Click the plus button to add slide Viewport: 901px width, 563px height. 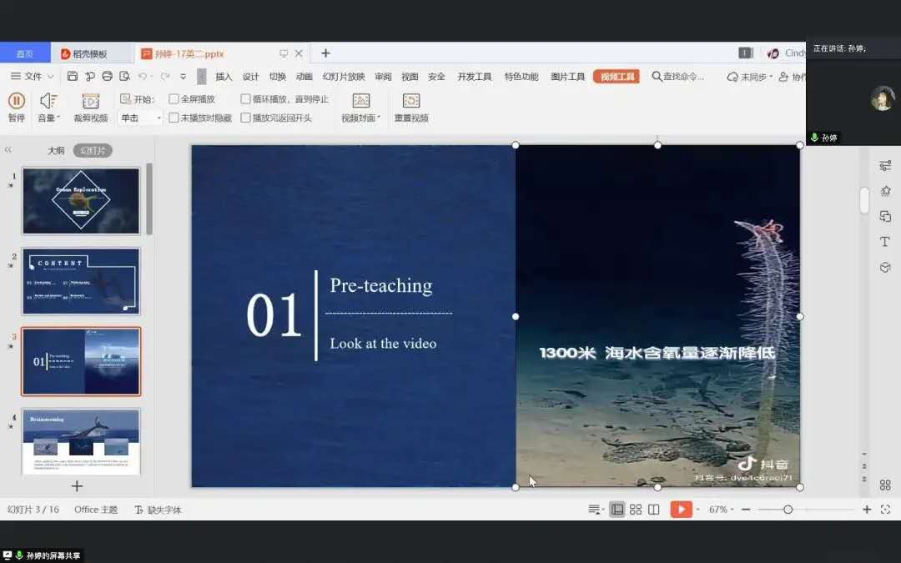click(x=77, y=485)
